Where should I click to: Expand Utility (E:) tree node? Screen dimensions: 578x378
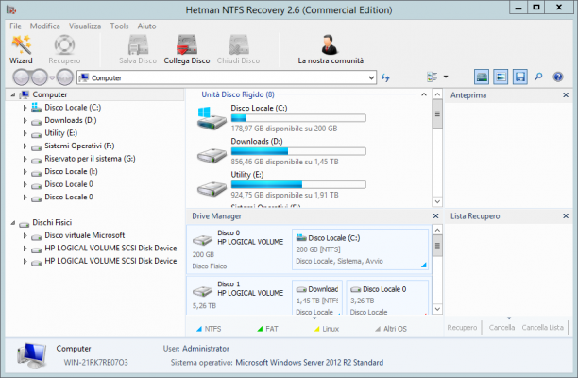coord(25,133)
